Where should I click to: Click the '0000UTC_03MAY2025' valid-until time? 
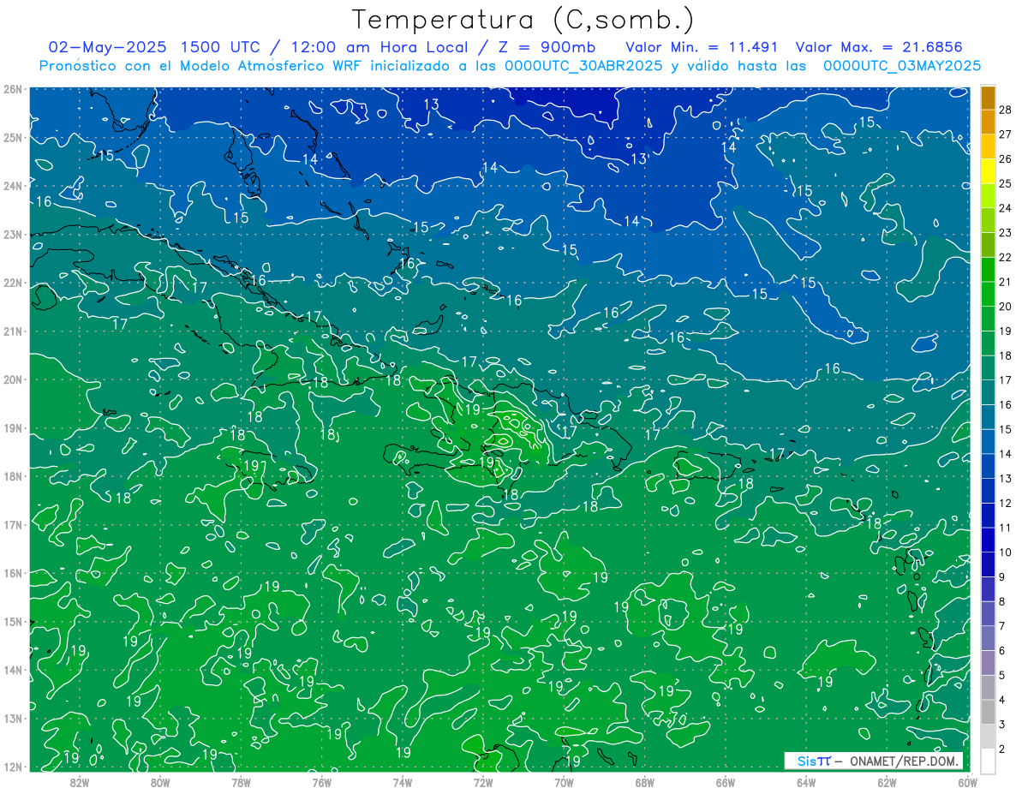point(902,66)
